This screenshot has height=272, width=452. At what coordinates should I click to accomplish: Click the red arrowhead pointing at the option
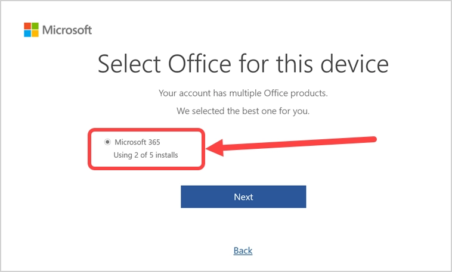(x=213, y=150)
